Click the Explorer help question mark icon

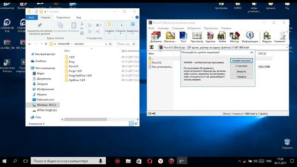(137, 18)
